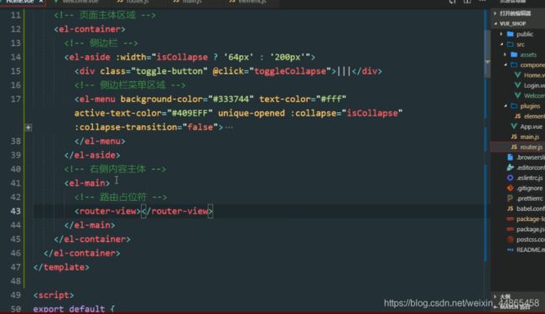
Task: Select the public folder icon
Action: click(511, 33)
